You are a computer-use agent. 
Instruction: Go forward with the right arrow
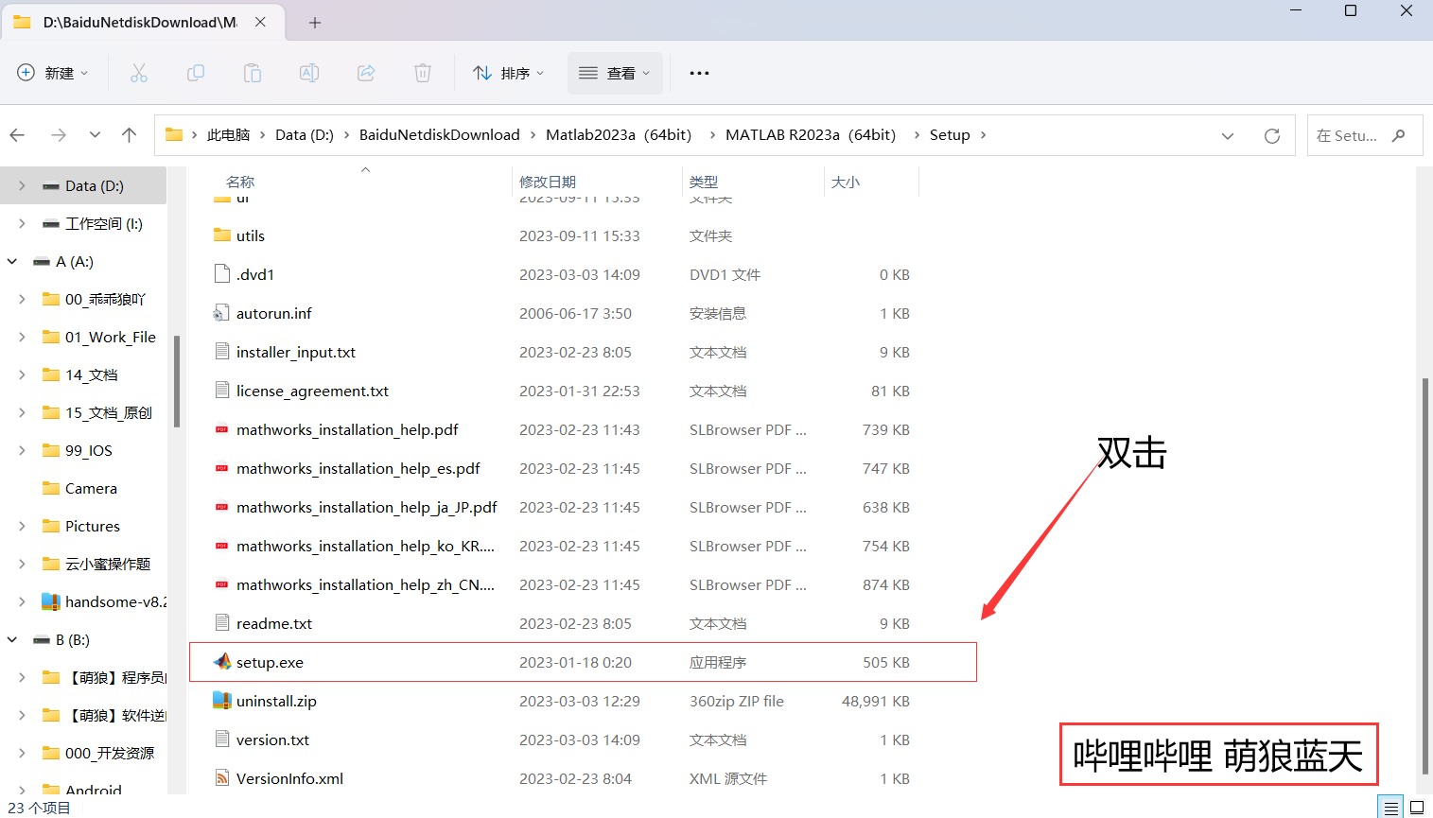59,135
